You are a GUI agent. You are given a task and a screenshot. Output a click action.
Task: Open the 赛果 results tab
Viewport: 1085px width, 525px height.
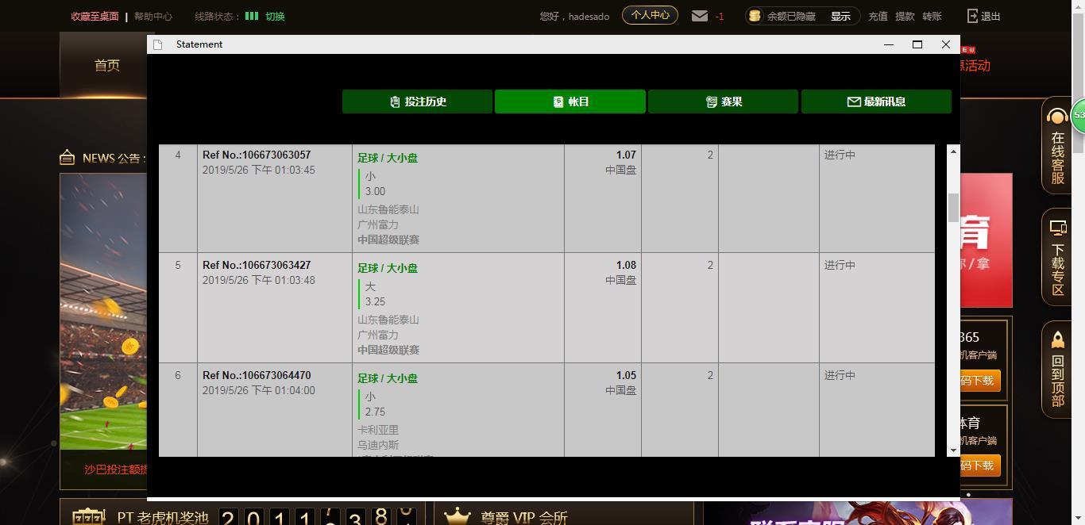tap(723, 102)
